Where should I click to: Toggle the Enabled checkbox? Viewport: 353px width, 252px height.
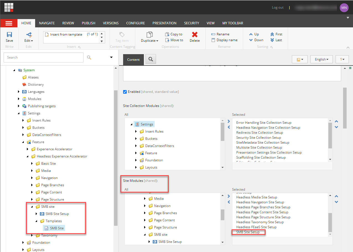[x=125, y=92]
